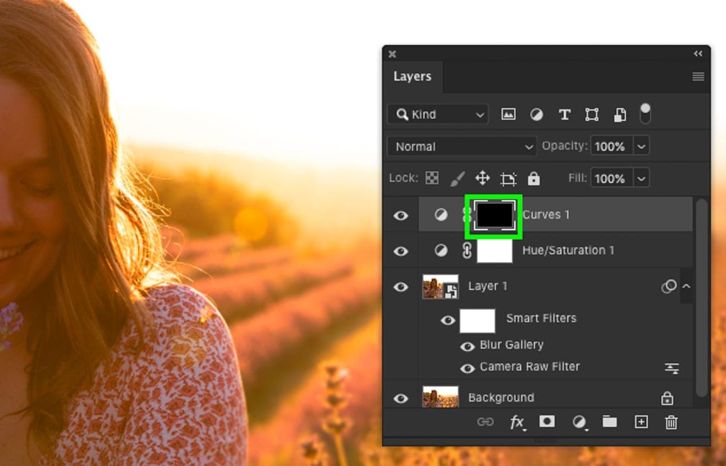The height and width of the screenshot is (466, 726).
Task: Open Camera Raw Filter blending options
Action: click(x=672, y=367)
